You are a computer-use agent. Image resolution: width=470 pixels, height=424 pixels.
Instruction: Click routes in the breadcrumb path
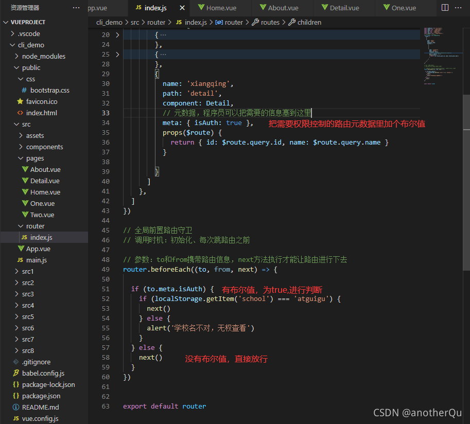click(270, 23)
